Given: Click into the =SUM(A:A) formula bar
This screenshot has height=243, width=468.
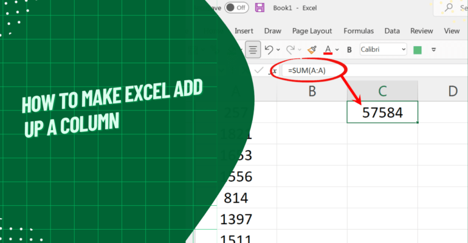Looking at the screenshot, I should [x=374, y=70].
